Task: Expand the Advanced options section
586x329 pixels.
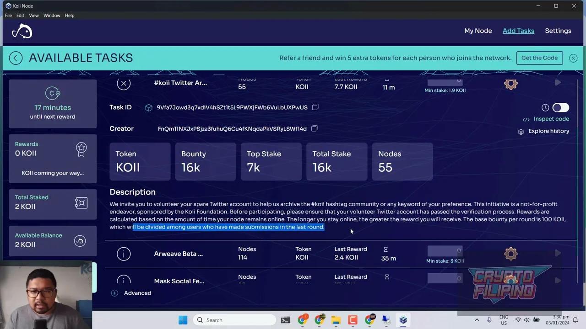Action: 131,293
